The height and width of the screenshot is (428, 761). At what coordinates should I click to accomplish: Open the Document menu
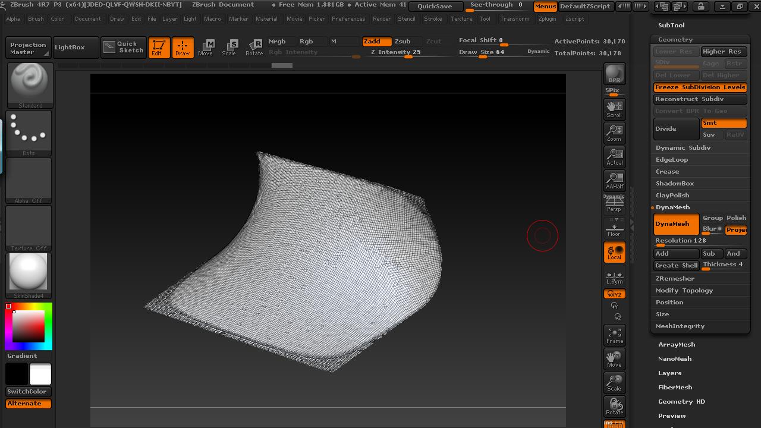click(x=88, y=19)
